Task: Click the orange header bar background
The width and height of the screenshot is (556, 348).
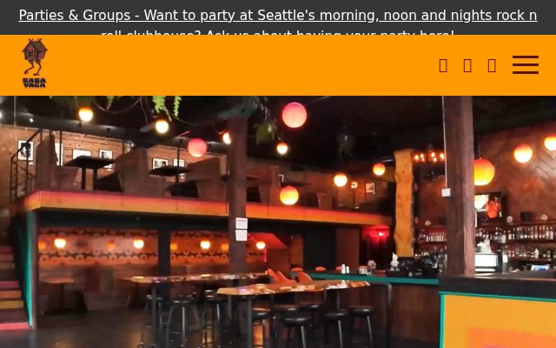Action: pyautogui.click(x=248, y=65)
